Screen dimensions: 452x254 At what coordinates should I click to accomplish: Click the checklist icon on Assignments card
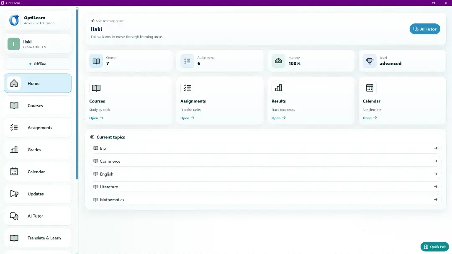(187, 87)
